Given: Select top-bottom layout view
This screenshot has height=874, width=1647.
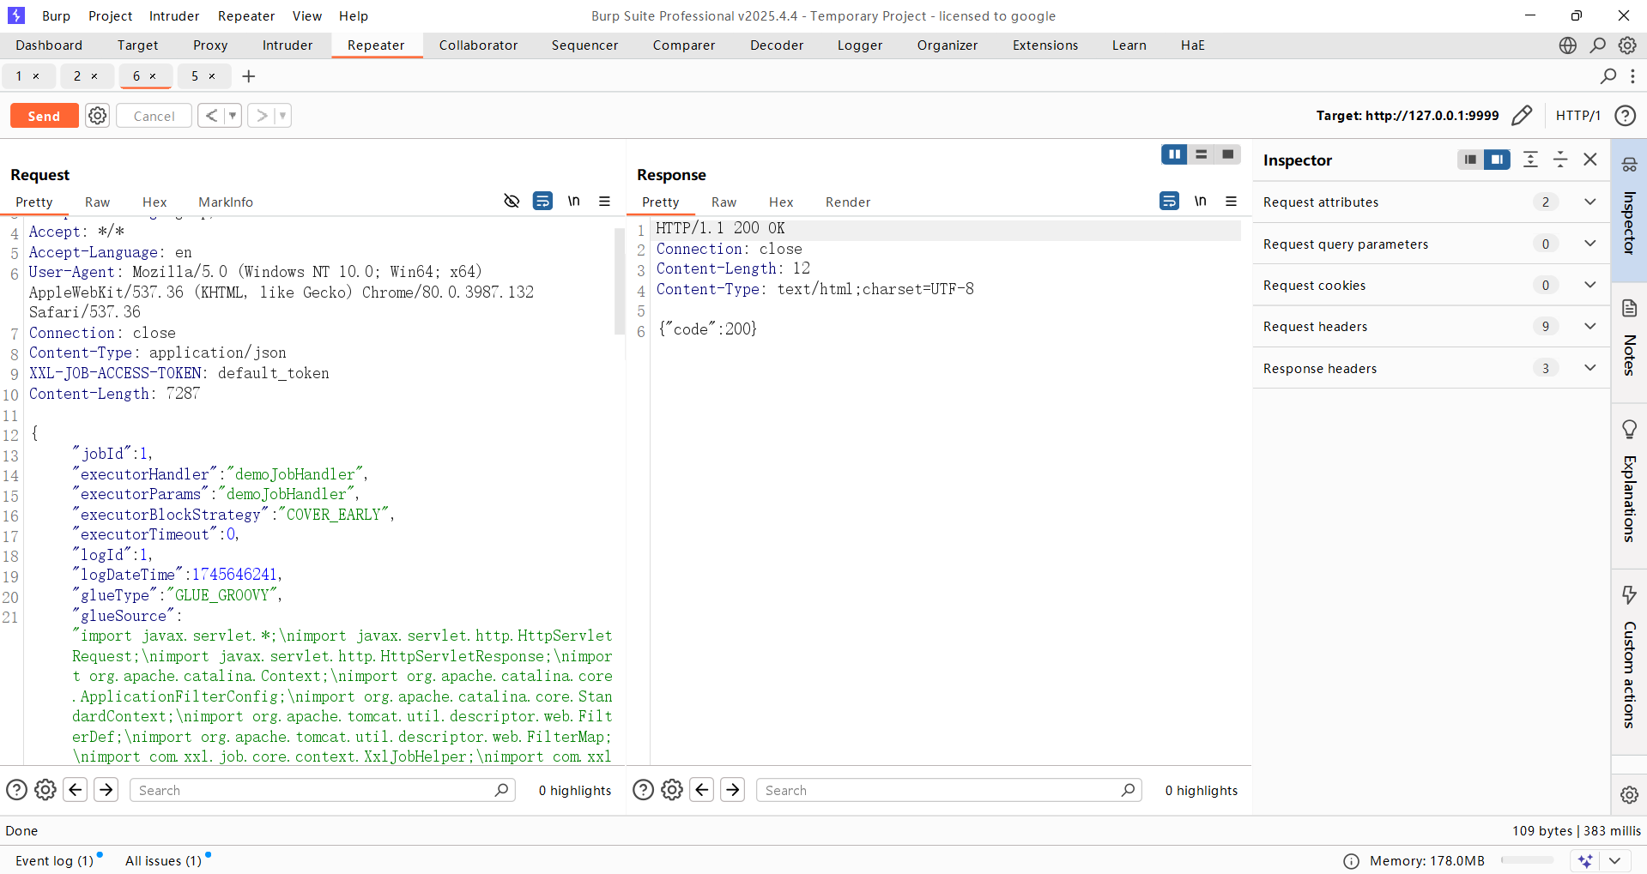Looking at the screenshot, I should [x=1201, y=154].
